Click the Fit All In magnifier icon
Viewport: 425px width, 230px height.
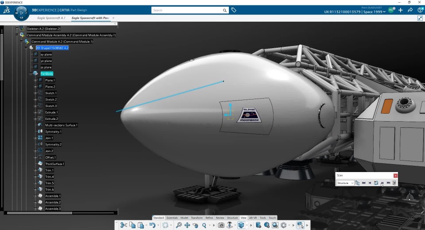click(178, 225)
